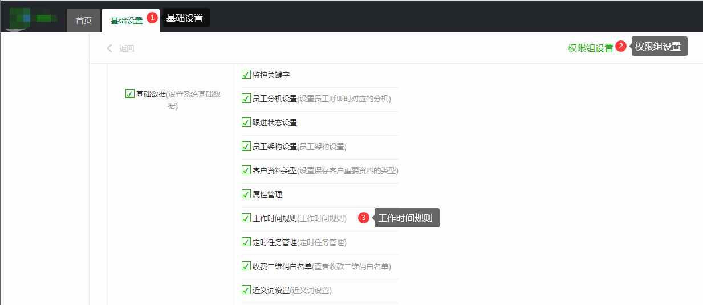
Task: Disable the 客户资料类型 checkbox
Action: click(246, 170)
